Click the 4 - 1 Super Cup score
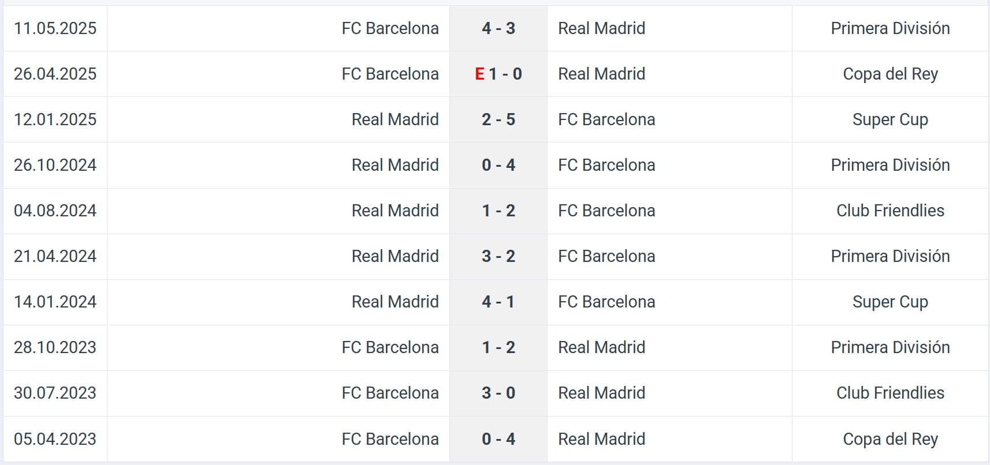The width and height of the screenshot is (990, 465). click(498, 302)
